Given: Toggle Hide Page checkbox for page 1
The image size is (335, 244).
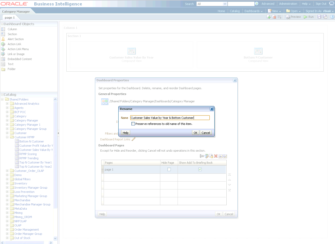Looking at the screenshot, I should click(169, 169).
